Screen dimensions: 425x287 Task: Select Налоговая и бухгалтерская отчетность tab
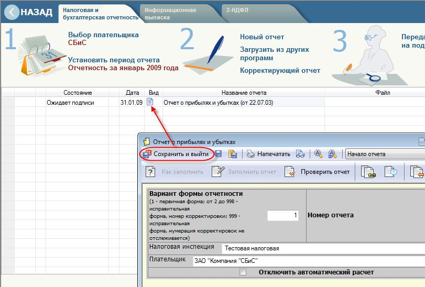(100, 14)
